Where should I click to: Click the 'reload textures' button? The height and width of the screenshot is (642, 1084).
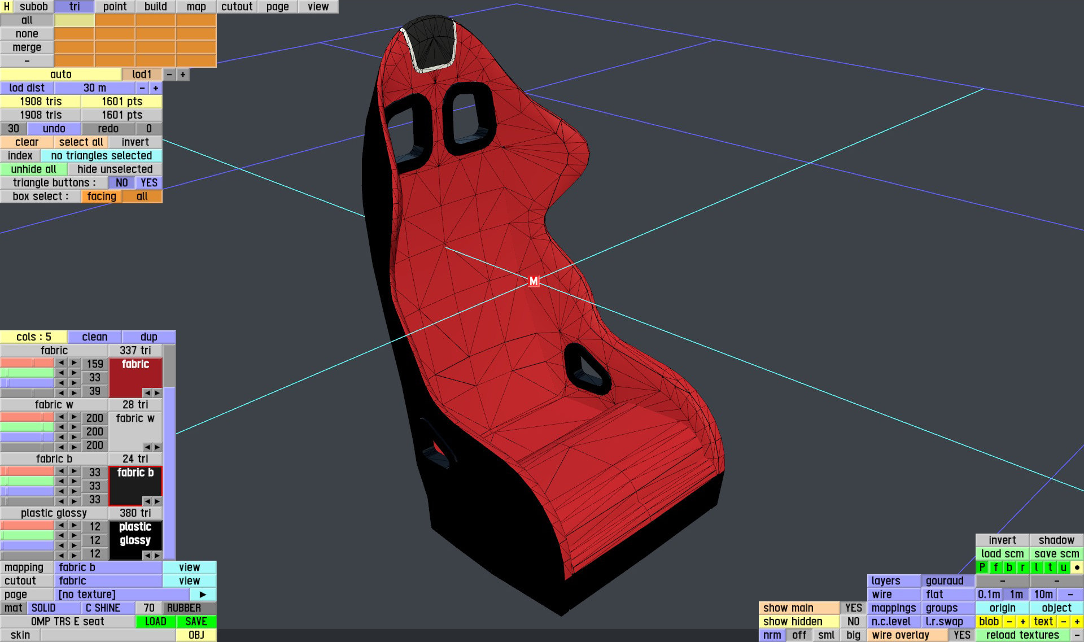pyautogui.click(x=1022, y=635)
